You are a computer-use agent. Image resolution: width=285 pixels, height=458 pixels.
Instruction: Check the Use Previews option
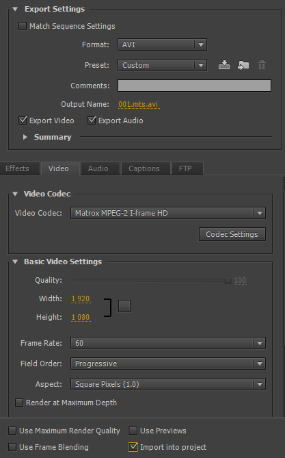point(133,431)
